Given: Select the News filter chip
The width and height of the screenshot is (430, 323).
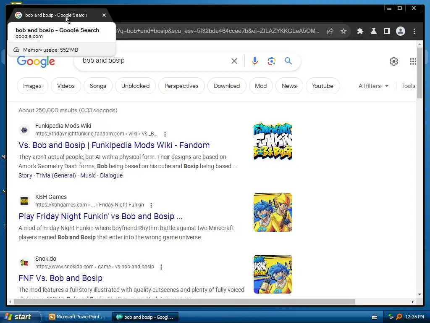Looking at the screenshot, I should point(289,86).
